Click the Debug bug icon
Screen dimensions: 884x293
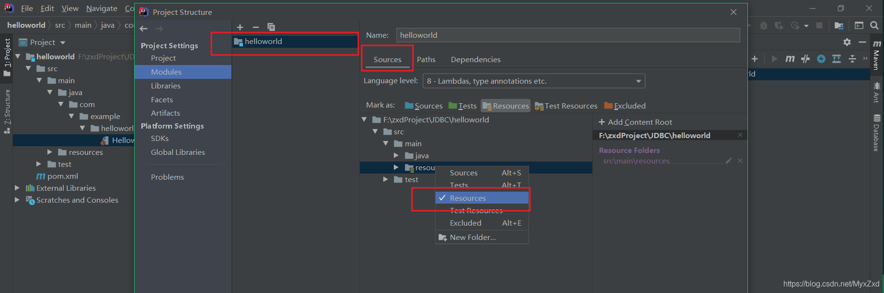[764, 25]
